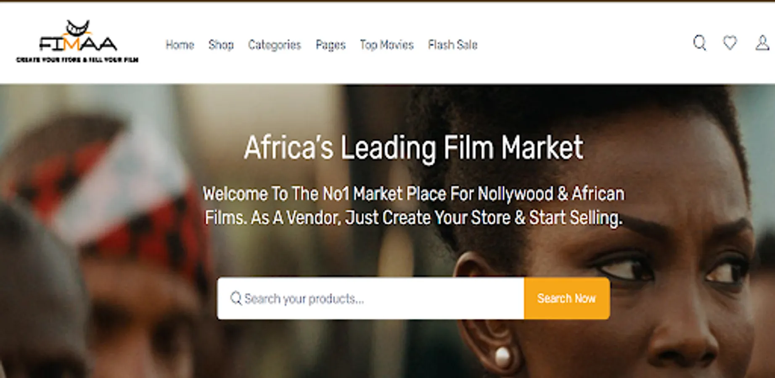Open the Shop menu item

pyautogui.click(x=221, y=45)
